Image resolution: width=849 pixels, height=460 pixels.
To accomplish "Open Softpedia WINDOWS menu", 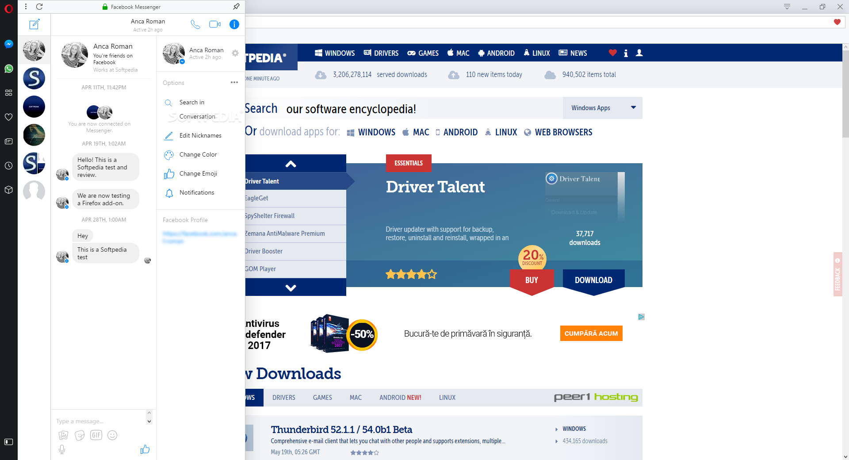I will 335,53.
